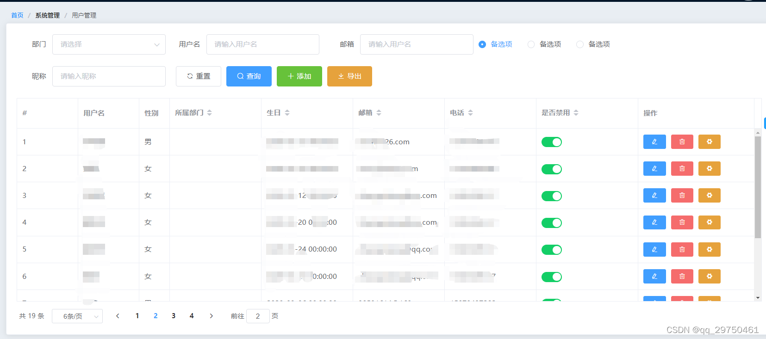Click the 前往 page number input
The height and width of the screenshot is (339, 766).
click(x=258, y=316)
